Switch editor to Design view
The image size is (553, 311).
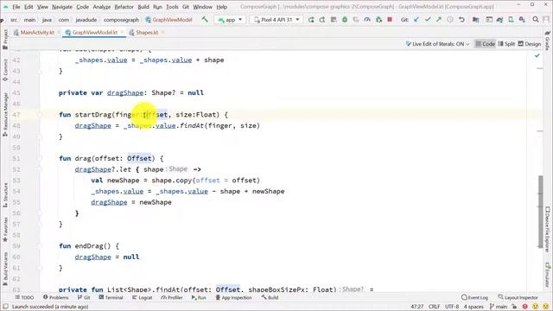click(x=530, y=44)
